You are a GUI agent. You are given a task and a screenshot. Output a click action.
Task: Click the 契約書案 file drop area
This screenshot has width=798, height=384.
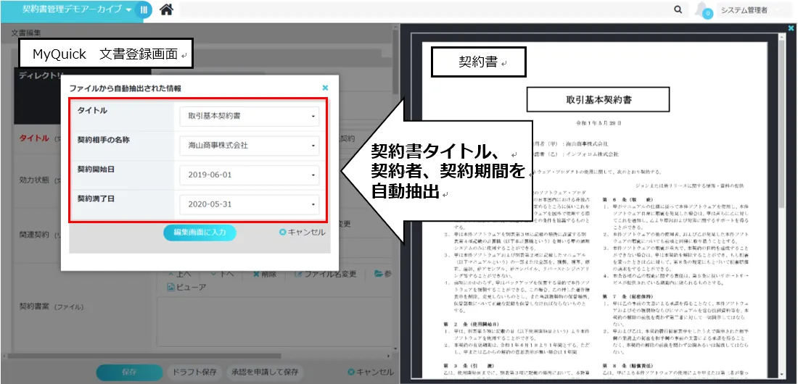point(275,322)
